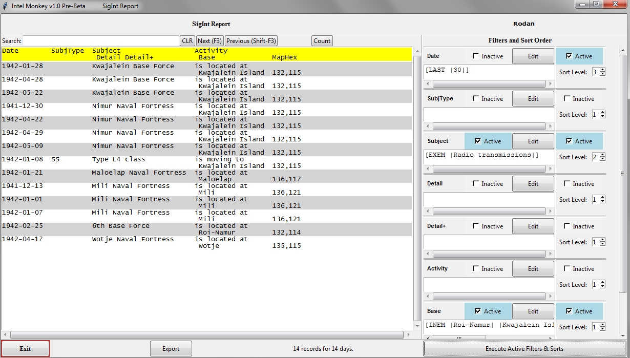The width and height of the screenshot is (630, 358).
Task: Minimize the Intel Monkey window
Action: point(582,4)
